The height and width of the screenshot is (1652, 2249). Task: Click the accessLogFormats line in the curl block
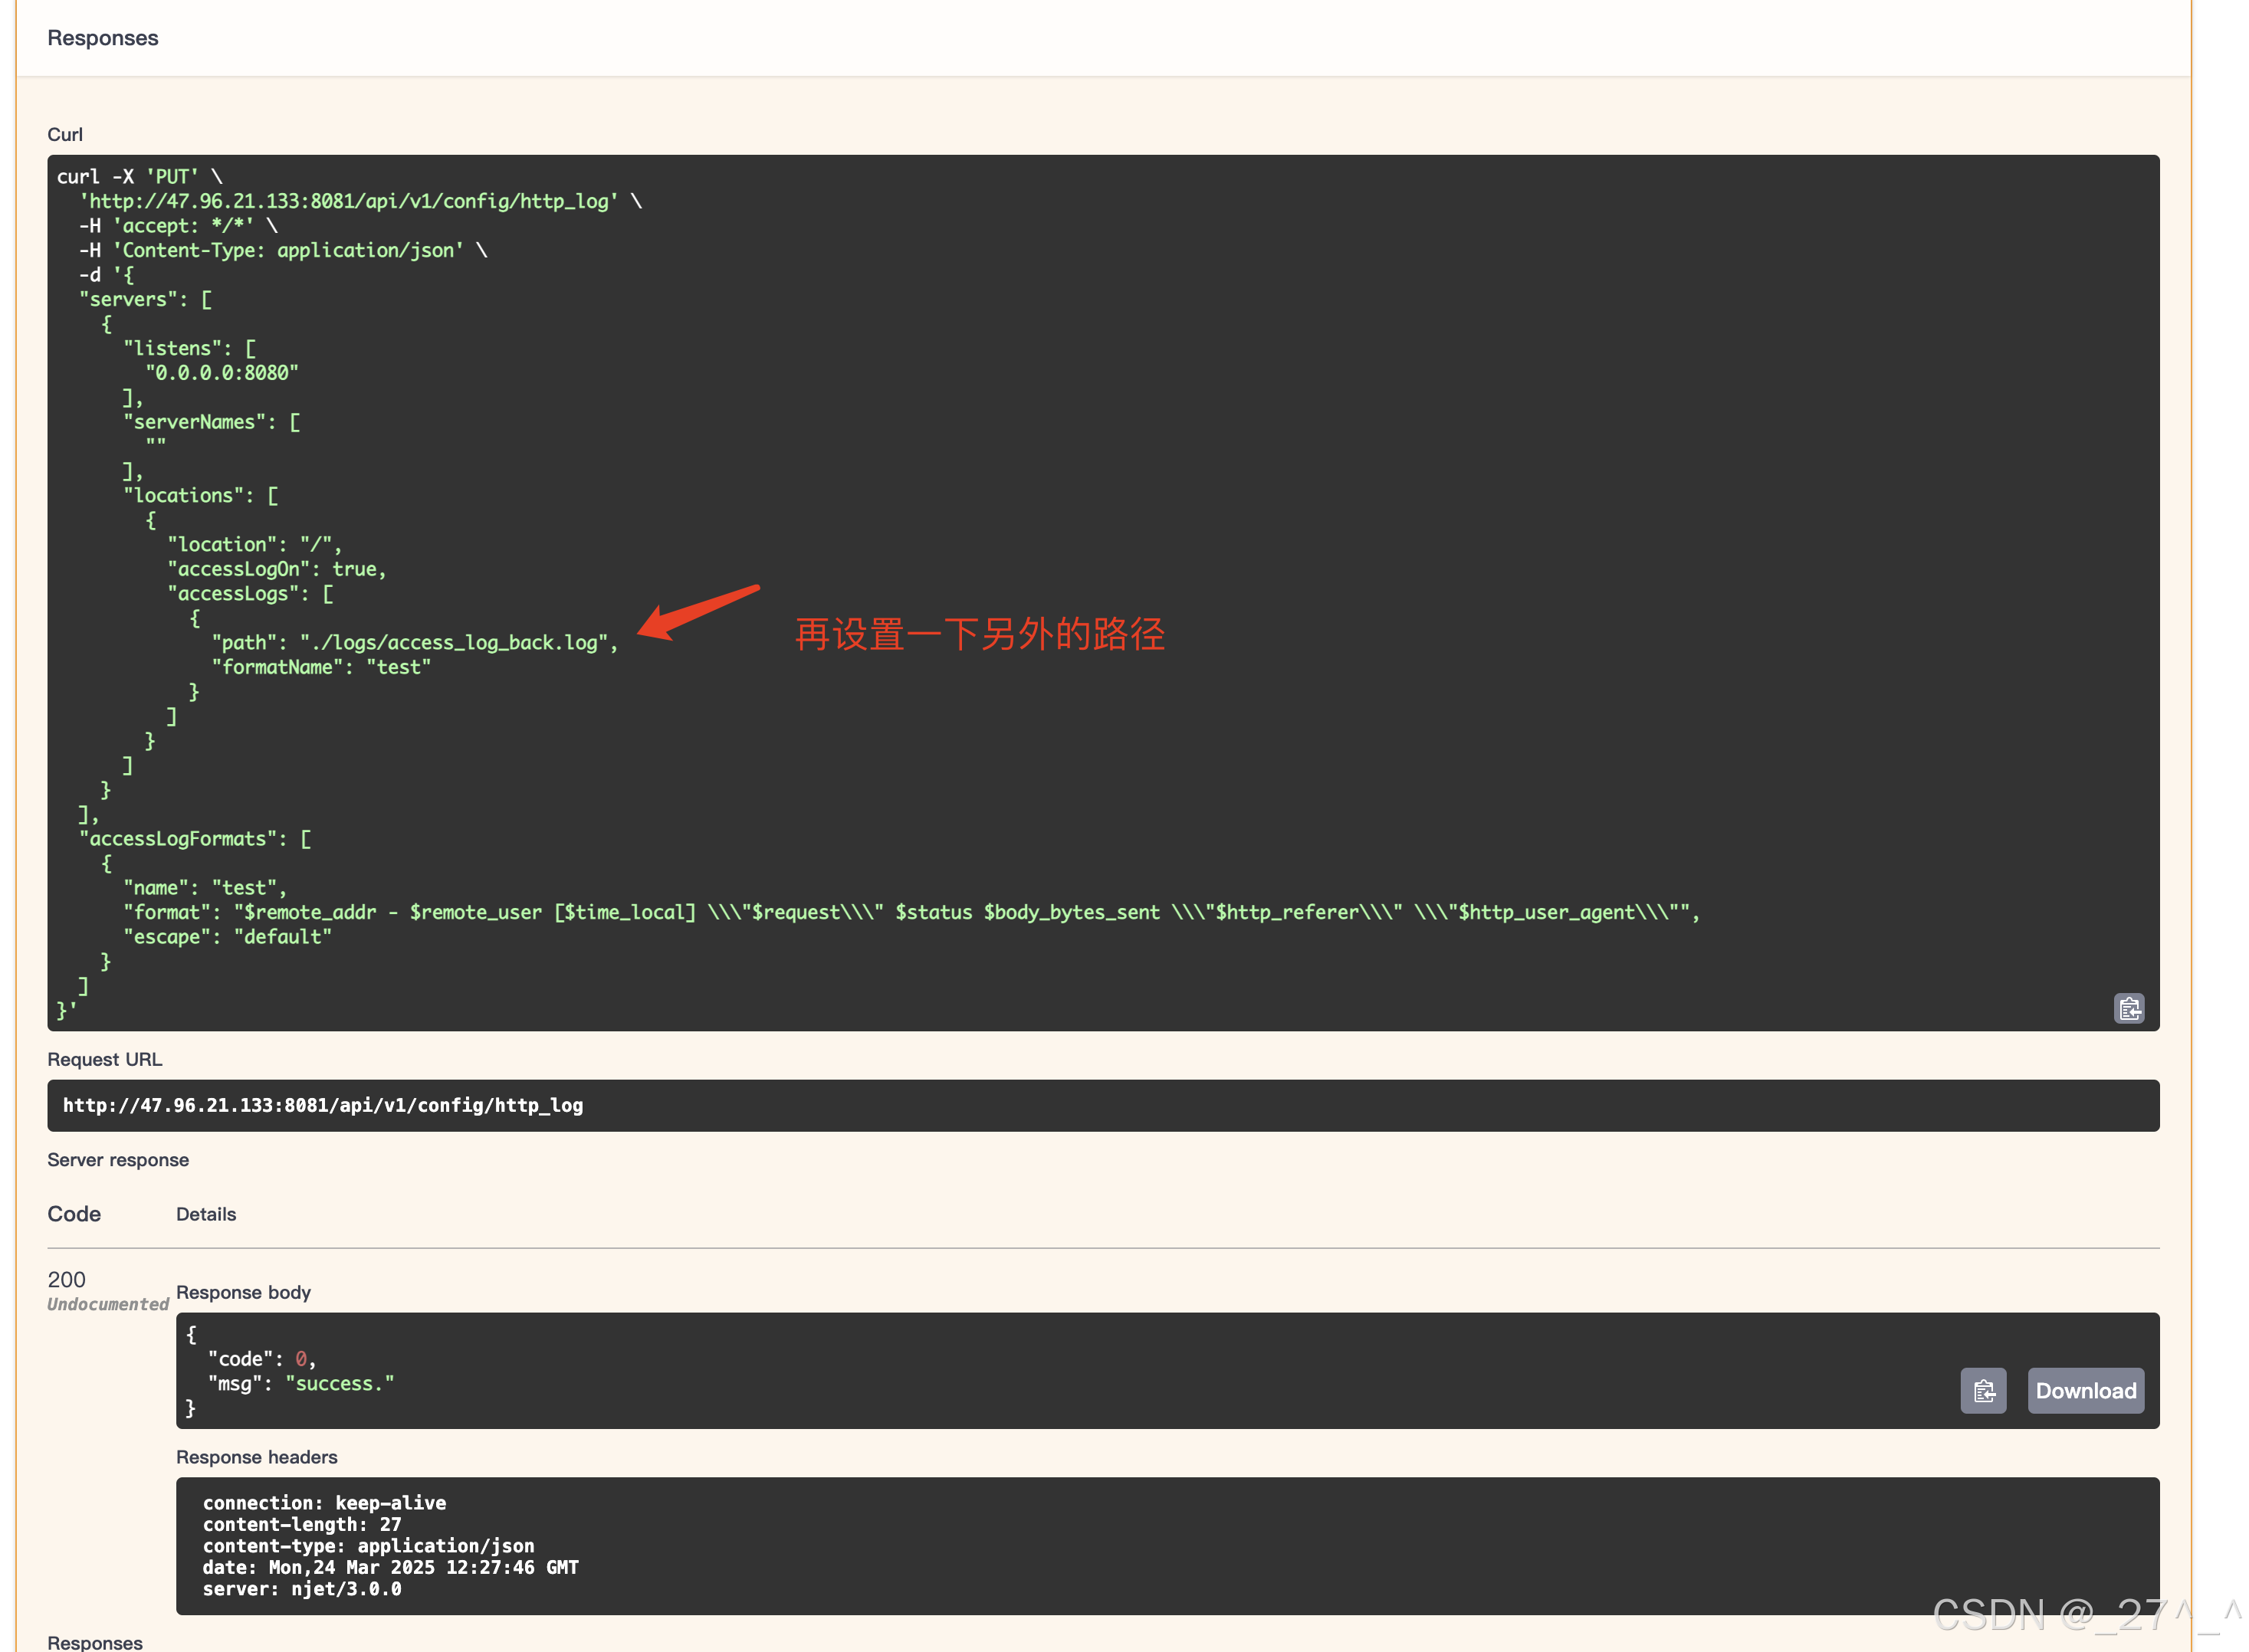click(195, 839)
